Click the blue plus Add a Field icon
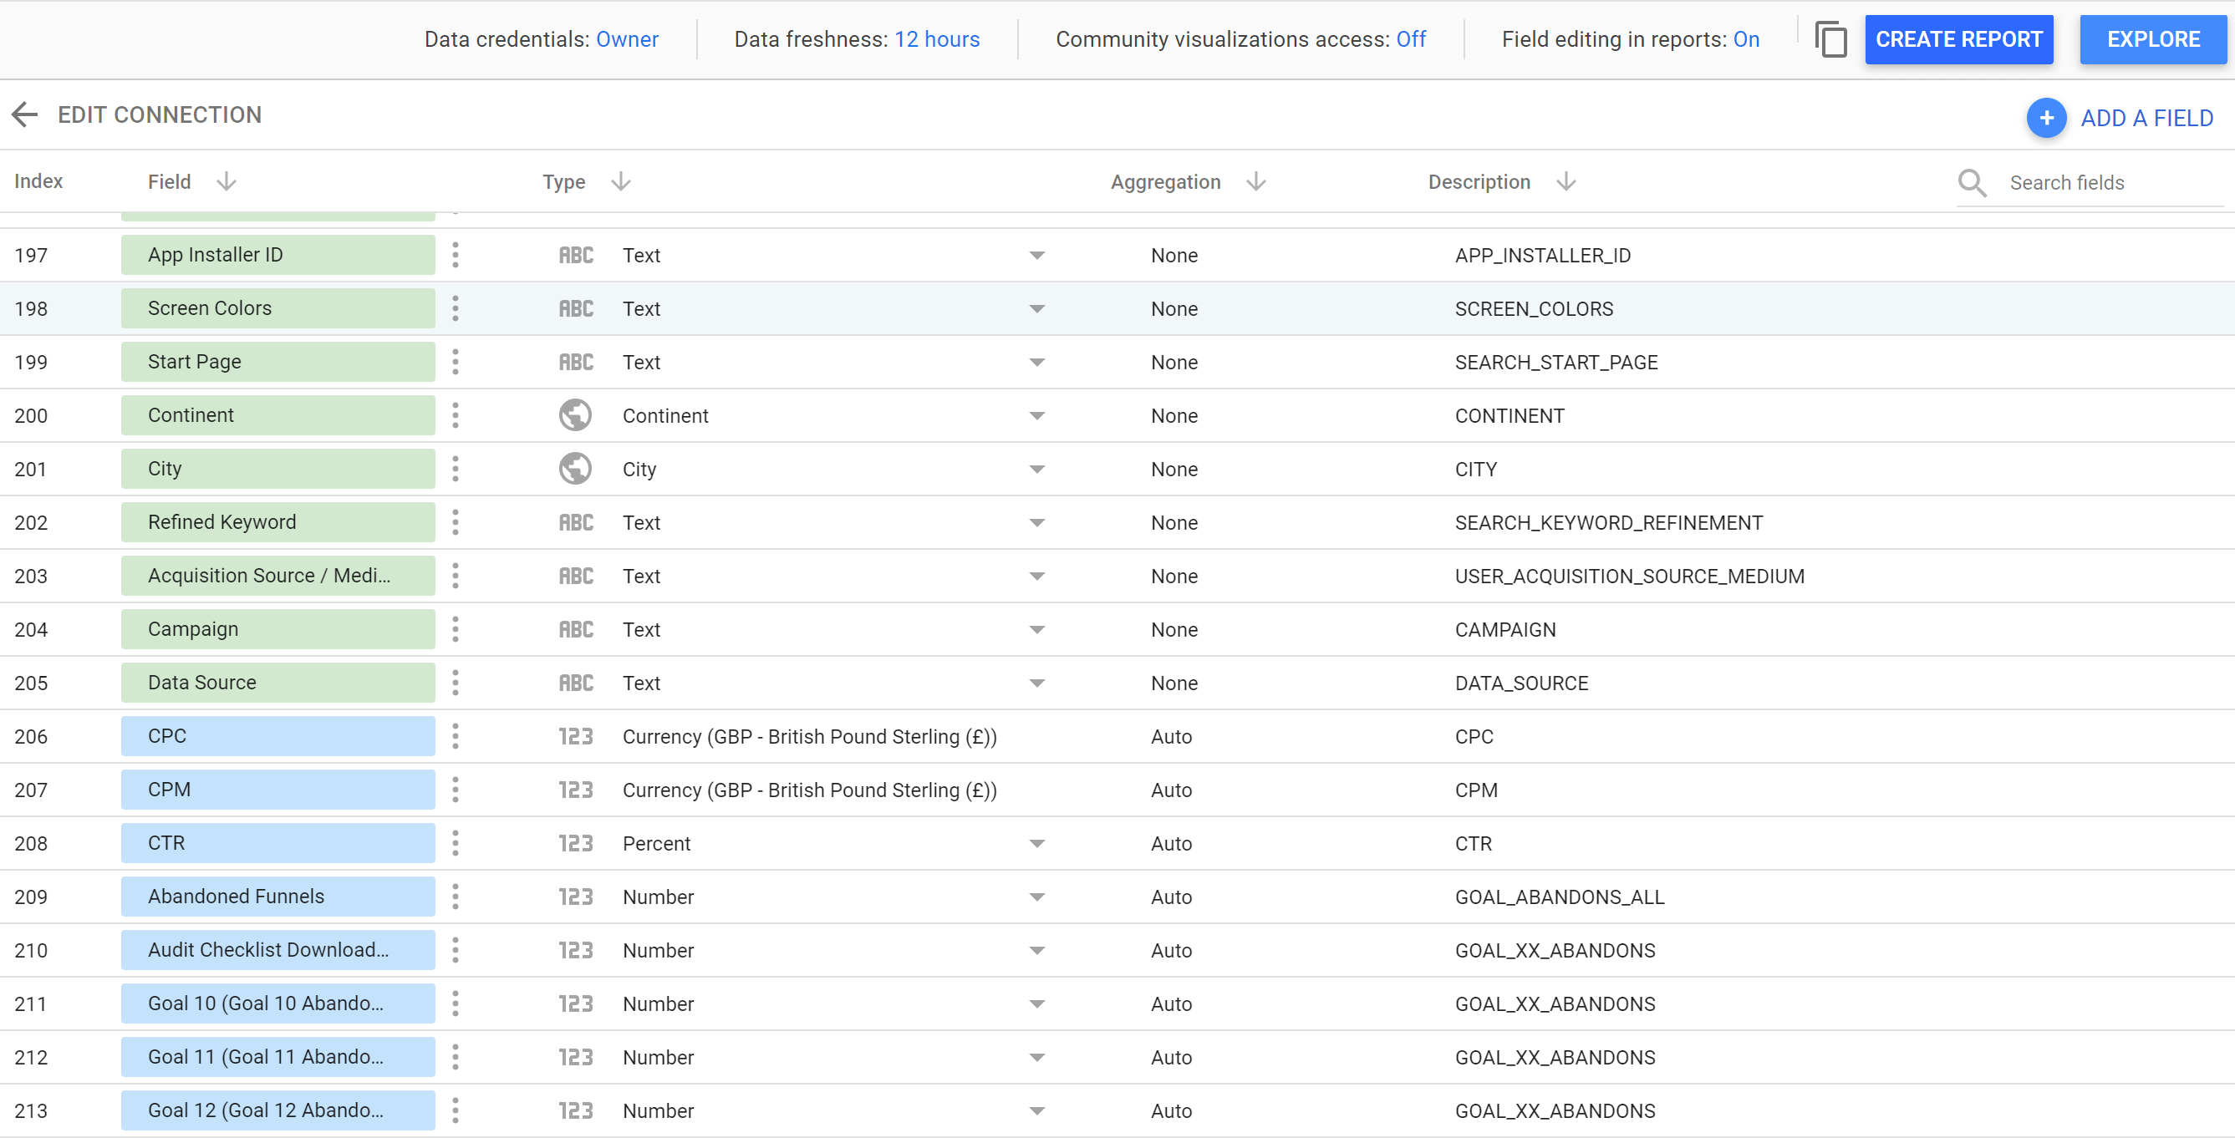The height and width of the screenshot is (1138, 2235). click(x=2046, y=118)
